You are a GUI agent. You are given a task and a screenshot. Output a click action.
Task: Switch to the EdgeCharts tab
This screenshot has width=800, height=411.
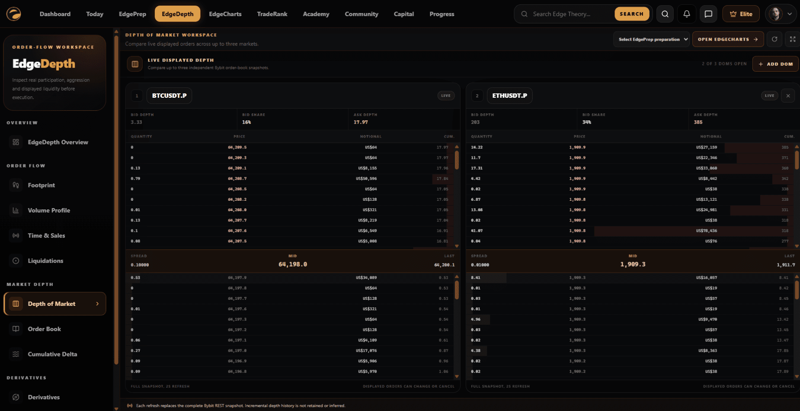click(x=225, y=14)
